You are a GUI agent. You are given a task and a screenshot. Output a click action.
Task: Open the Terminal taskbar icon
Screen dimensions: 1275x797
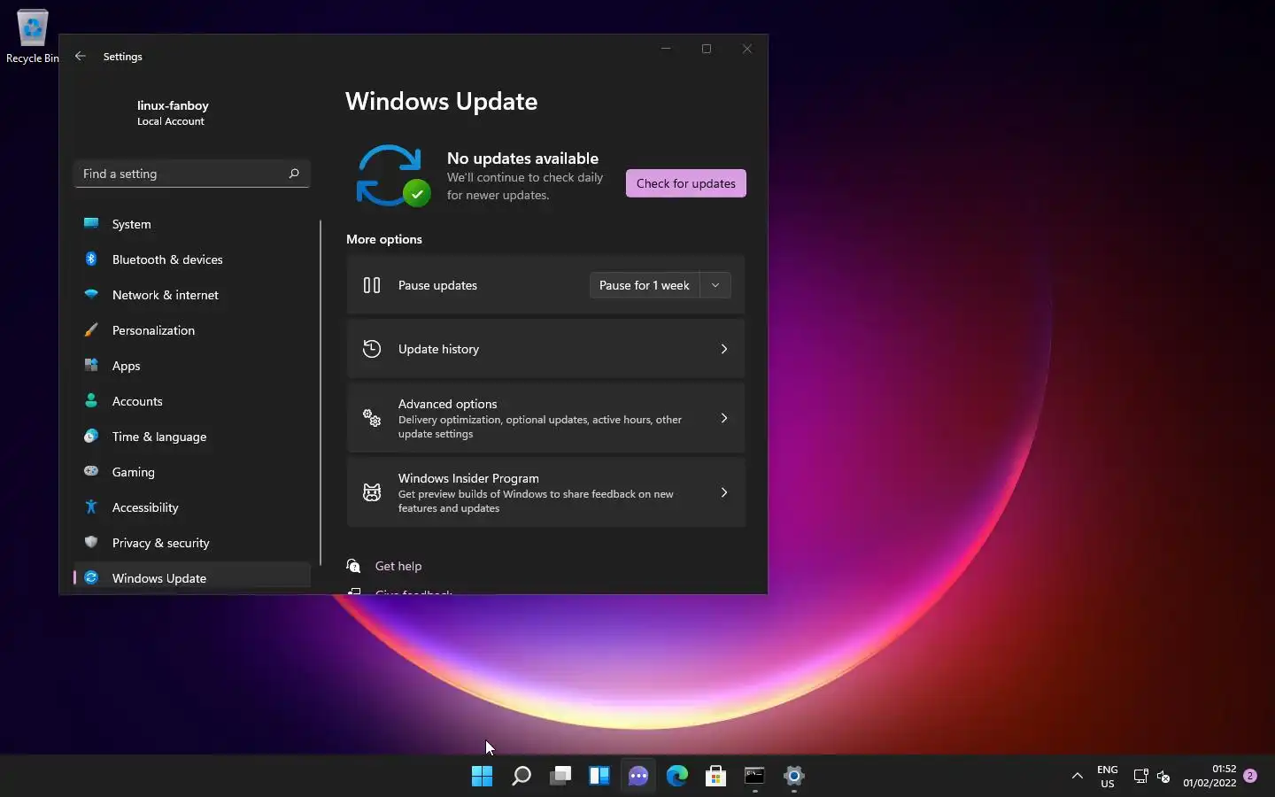754,776
